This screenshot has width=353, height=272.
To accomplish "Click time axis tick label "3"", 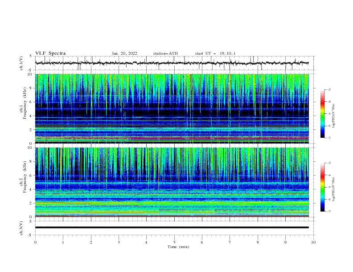I will (x=119, y=242).
